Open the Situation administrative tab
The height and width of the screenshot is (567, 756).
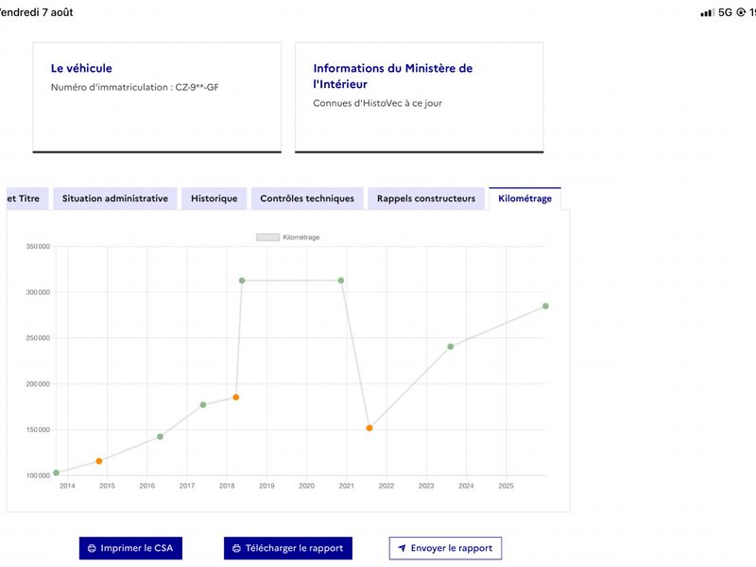(x=114, y=198)
